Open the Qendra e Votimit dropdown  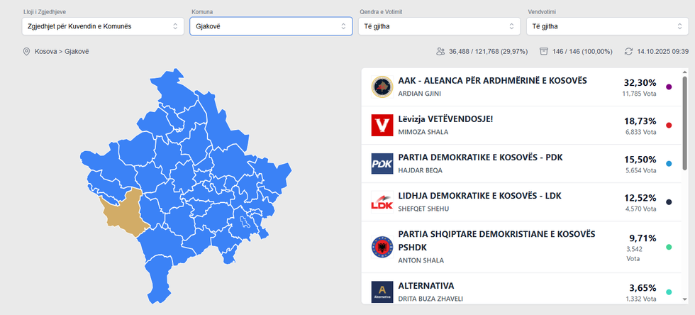coord(440,26)
